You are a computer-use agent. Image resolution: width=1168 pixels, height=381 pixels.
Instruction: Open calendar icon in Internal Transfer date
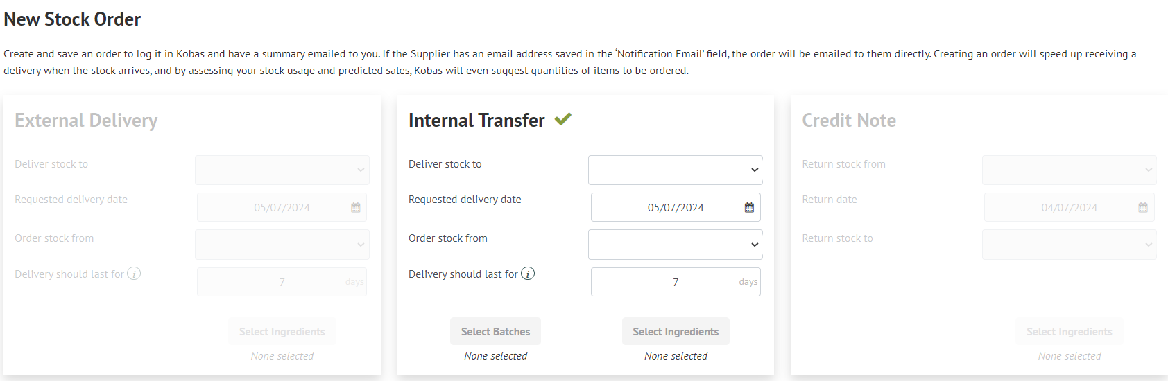point(749,208)
